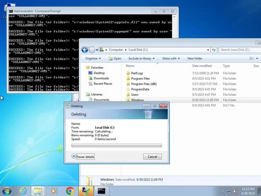The width and height of the screenshot is (261, 196).
Task: Select Recent Places in Favorites
Action: 103,83
